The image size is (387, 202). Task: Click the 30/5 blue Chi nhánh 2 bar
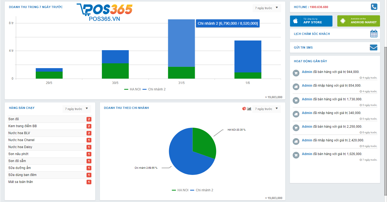(x=115, y=57)
